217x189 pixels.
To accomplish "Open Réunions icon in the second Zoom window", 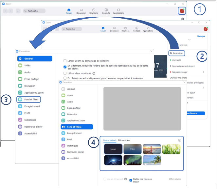I will pyautogui.click(x=126, y=28).
